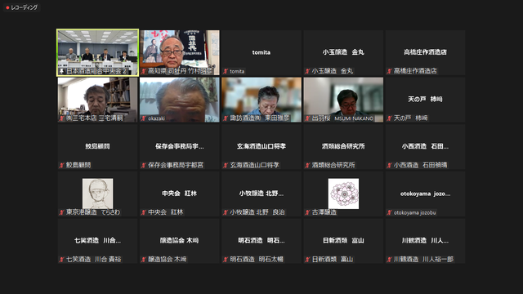Click the centered '玄海酒造山口将孝' name
This screenshot has height=294, width=523.
(261, 146)
